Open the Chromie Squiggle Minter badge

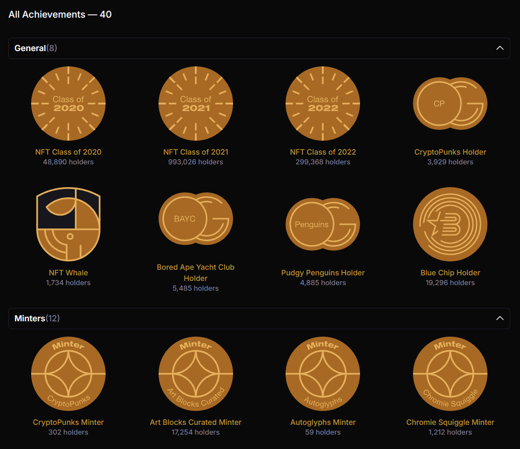450,373
